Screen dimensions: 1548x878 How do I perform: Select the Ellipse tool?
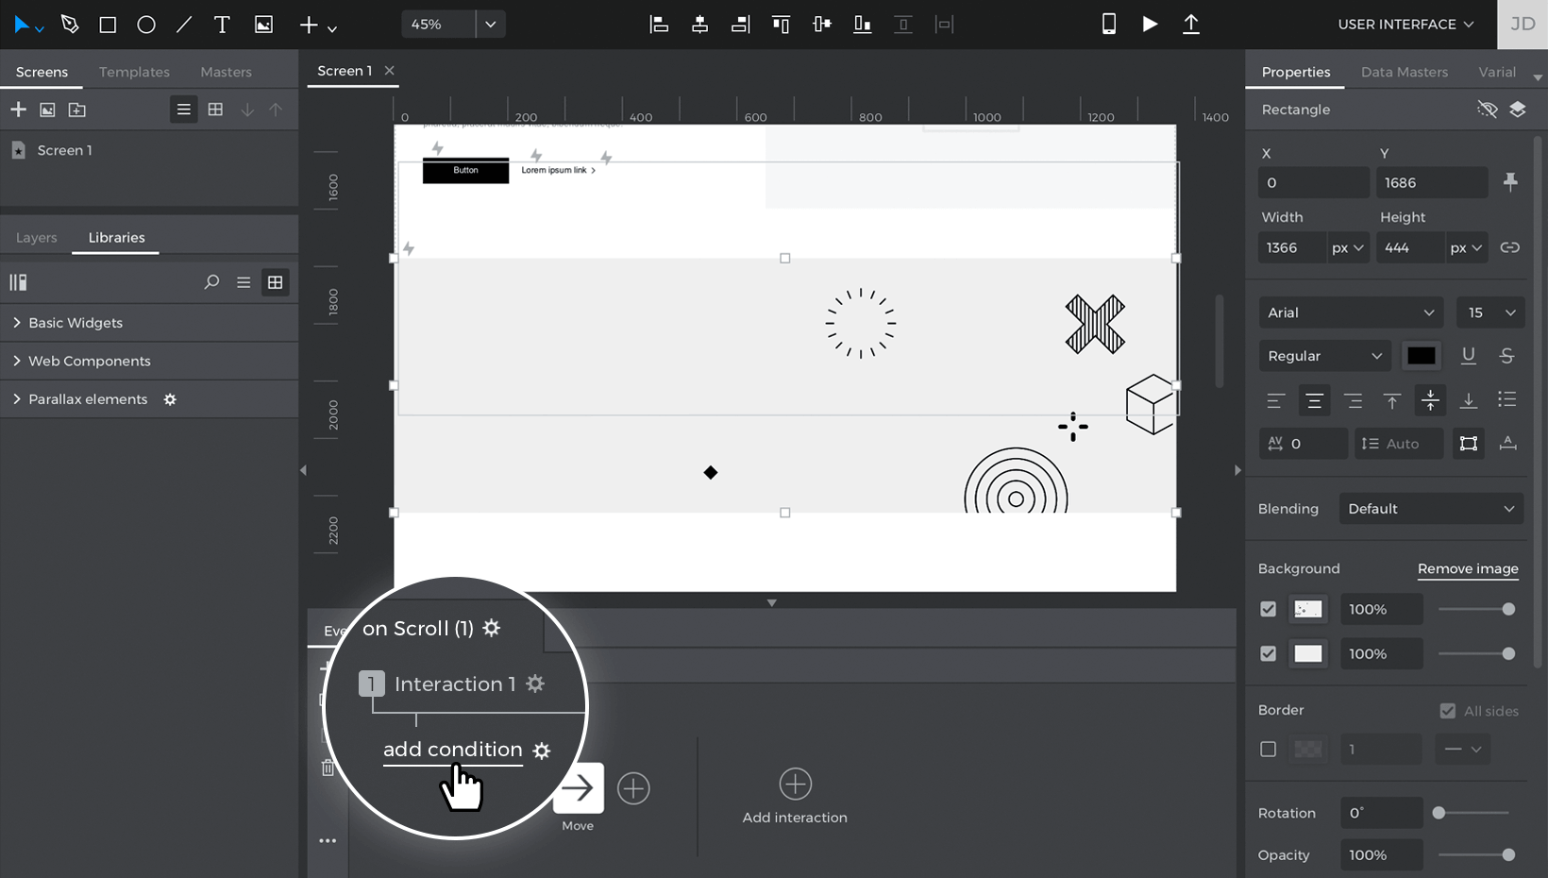145,25
